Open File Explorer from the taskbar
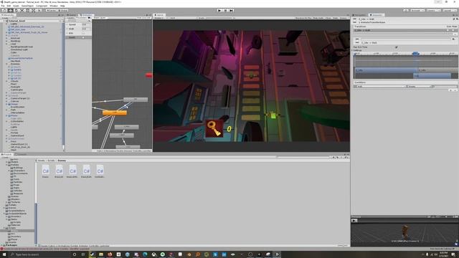Image resolution: width=459 pixels, height=258 pixels. 101,254
